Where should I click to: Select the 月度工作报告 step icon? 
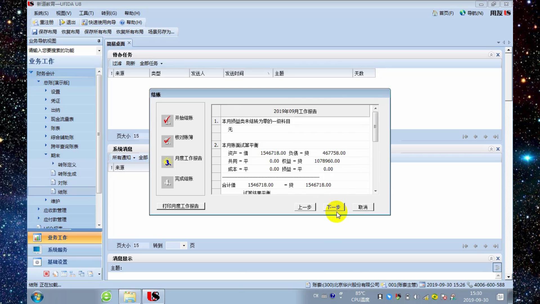[x=167, y=162]
